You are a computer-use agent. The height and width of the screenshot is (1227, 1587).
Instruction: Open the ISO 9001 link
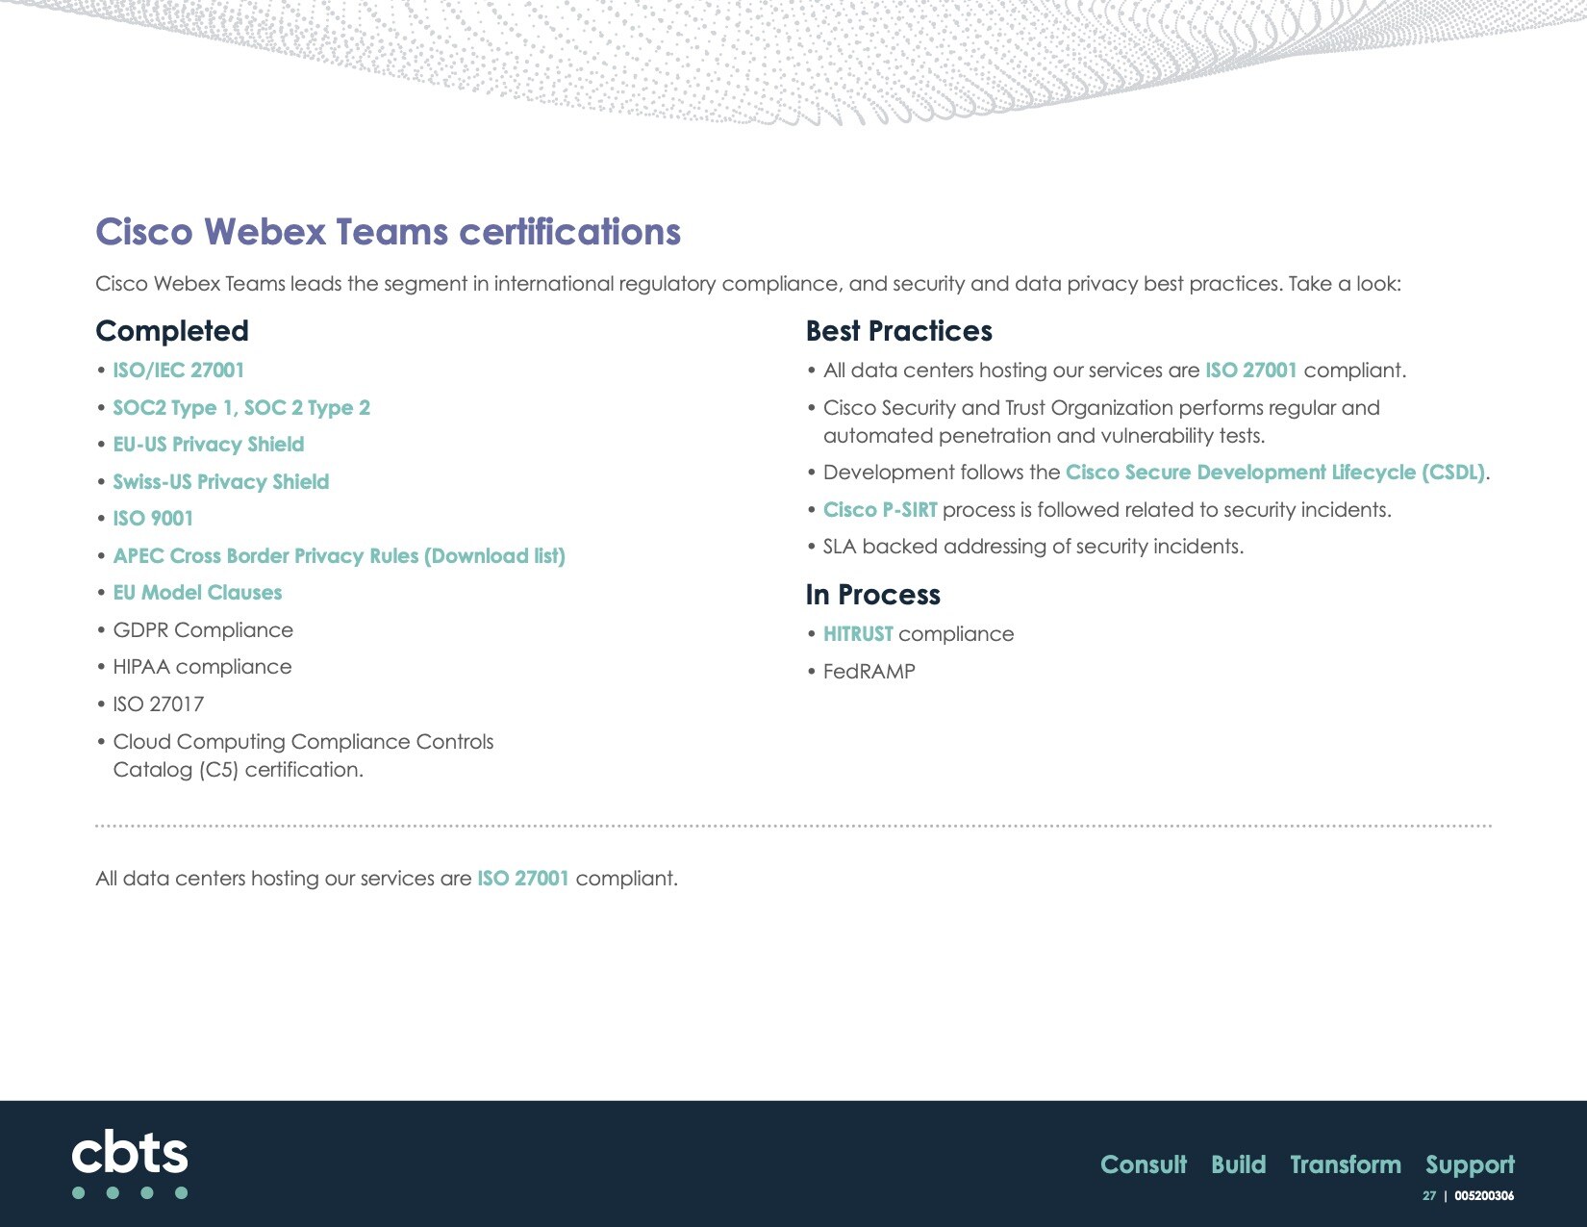point(153,519)
